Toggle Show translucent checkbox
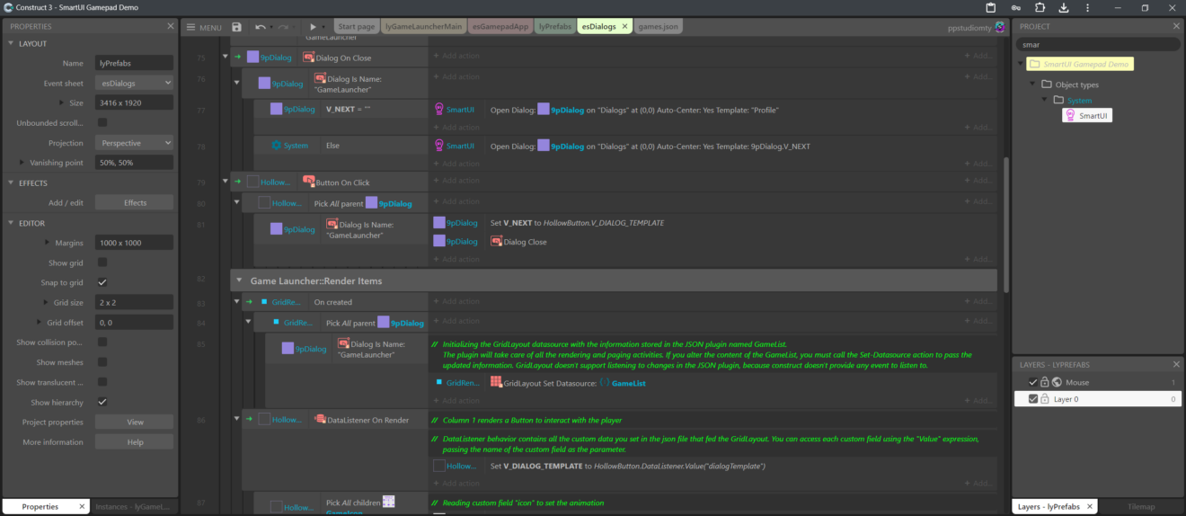 tap(102, 382)
